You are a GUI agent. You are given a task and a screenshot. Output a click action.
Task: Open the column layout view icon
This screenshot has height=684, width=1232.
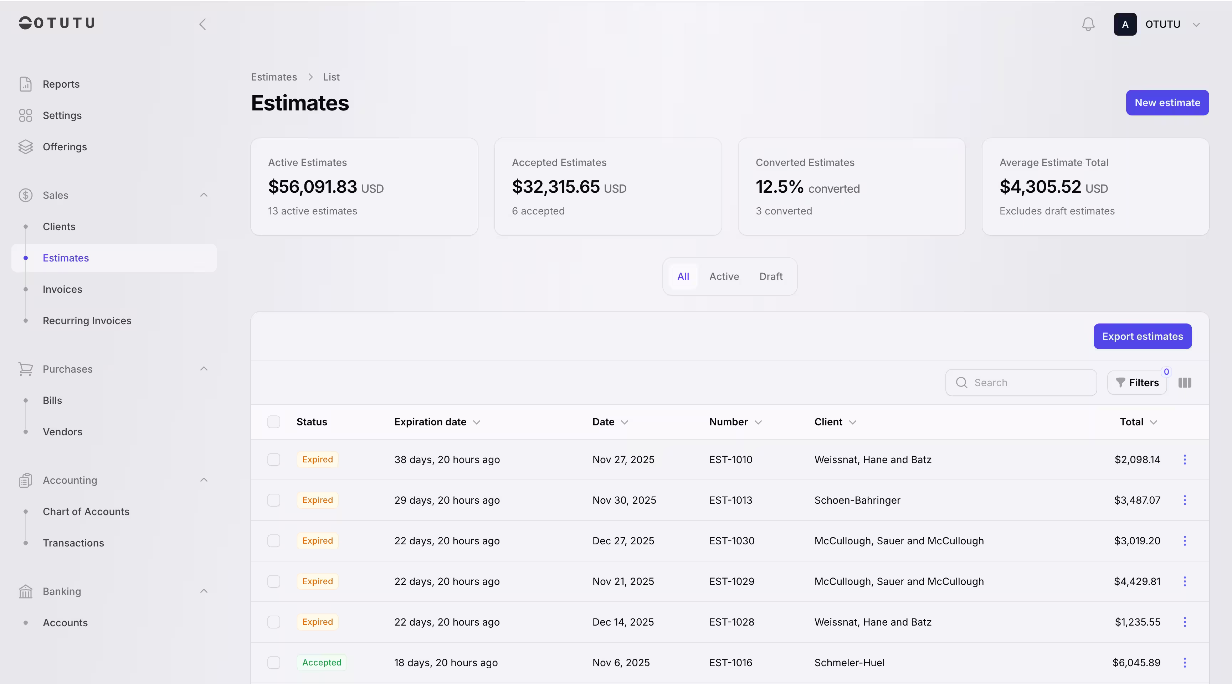click(1186, 382)
